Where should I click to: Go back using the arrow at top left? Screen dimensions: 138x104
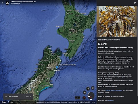[3, 3]
